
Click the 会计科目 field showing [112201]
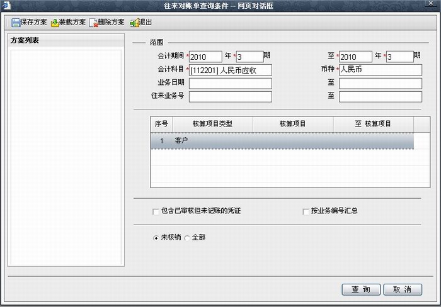point(231,70)
